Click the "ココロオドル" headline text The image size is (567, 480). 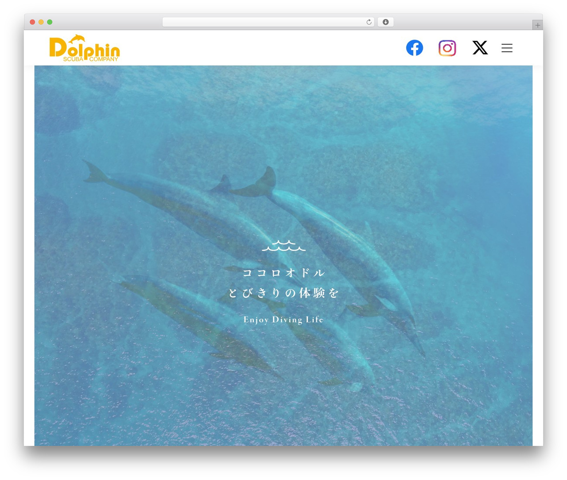[x=283, y=273]
